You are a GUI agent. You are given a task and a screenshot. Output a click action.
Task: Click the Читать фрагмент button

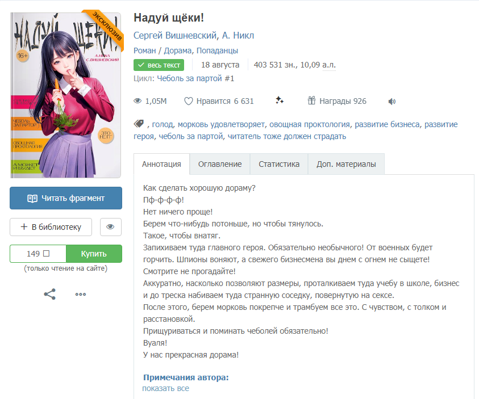66,198
